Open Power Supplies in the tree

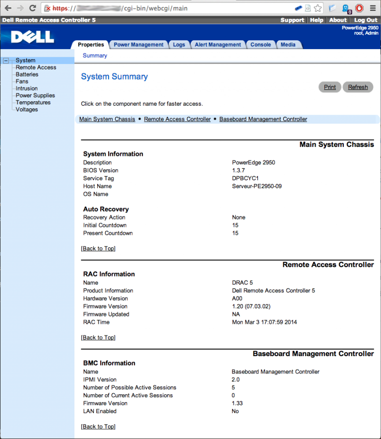pos(35,95)
